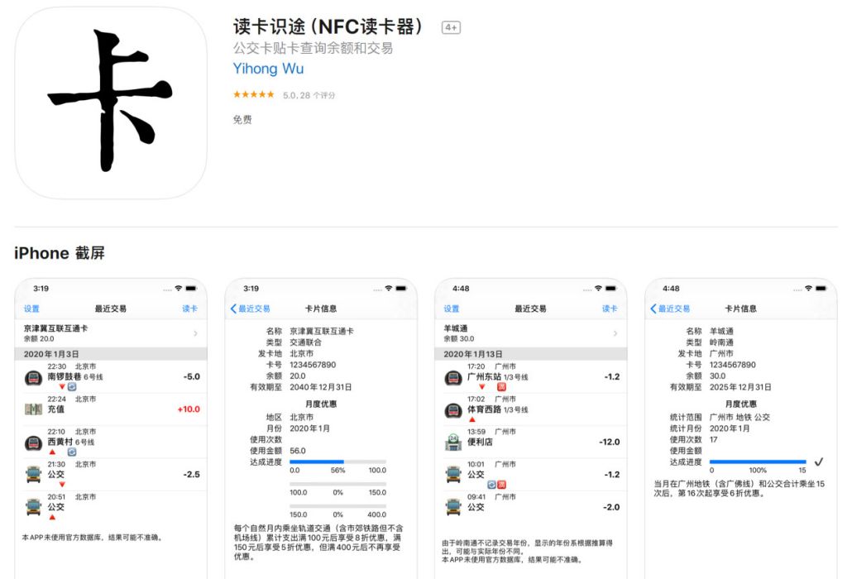
Task: Click subway icon beside 南锣鼓巷
Action: [34, 377]
